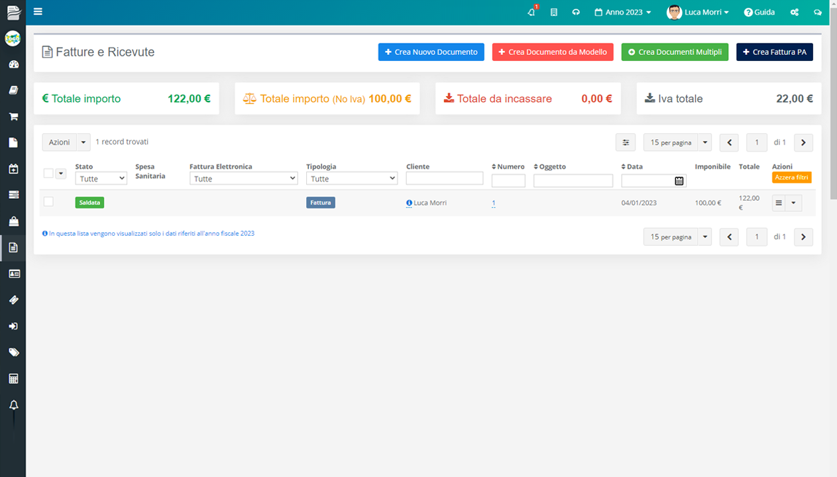This screenshot has width=837, height=477.
Task: Sort table by Oggetto column
Action: [x=550, y=167]
